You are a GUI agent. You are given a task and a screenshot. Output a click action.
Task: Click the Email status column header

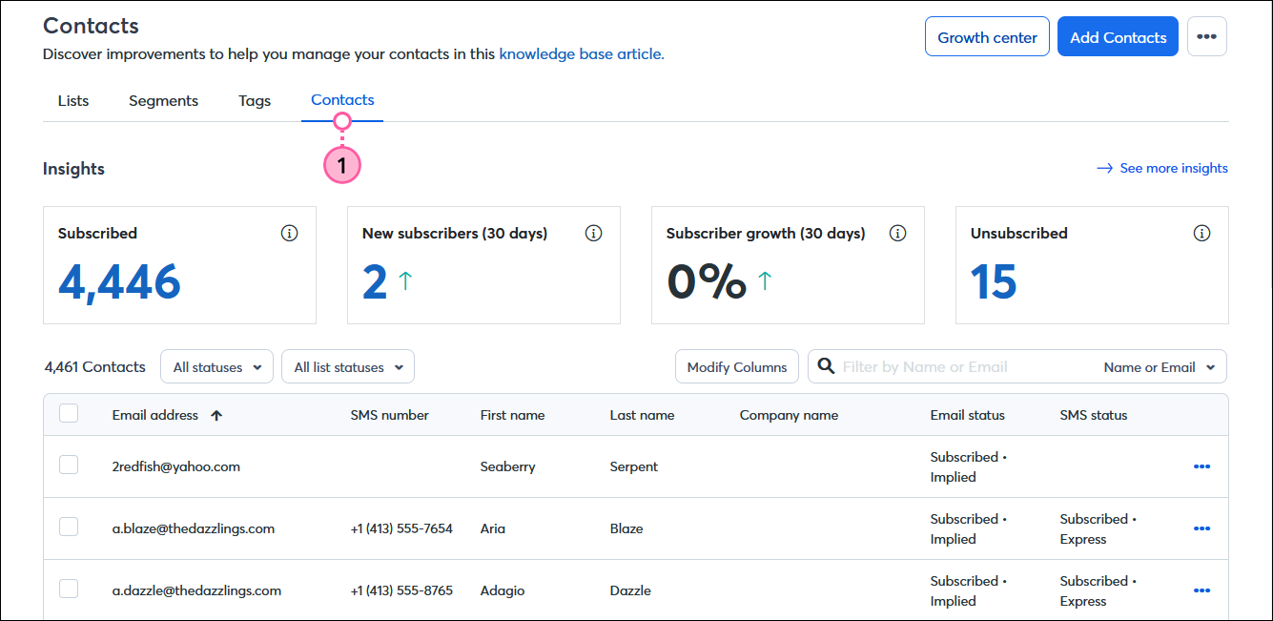pos(968,415)
